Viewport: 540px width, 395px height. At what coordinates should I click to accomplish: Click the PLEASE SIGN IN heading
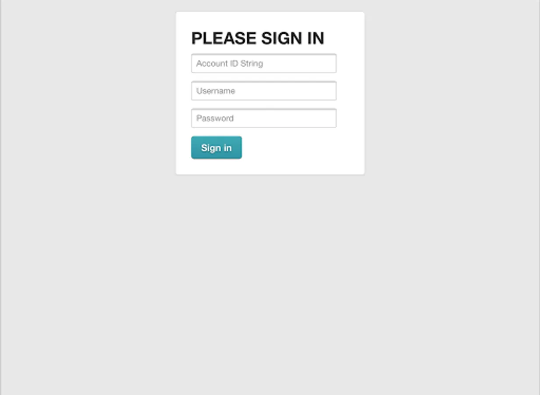click(x=258, y=38)
